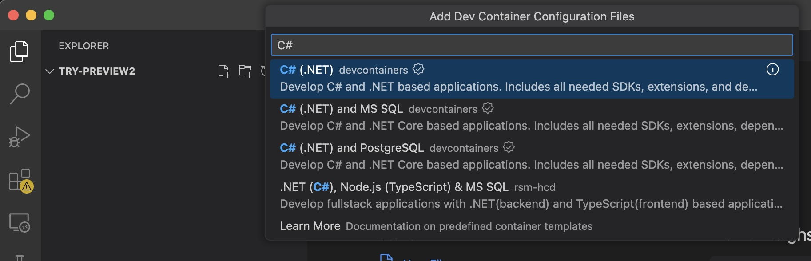Image resolution: width=811 pixels, height=261 pixels.
Task: Open the Explorer view in activity bar
Action: [19, 51]
